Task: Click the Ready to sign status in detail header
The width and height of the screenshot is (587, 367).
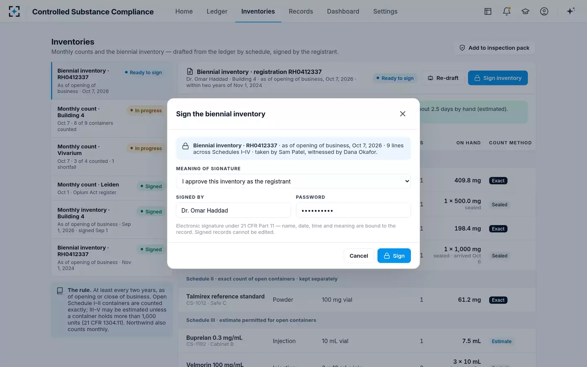Action: [395, 78]
